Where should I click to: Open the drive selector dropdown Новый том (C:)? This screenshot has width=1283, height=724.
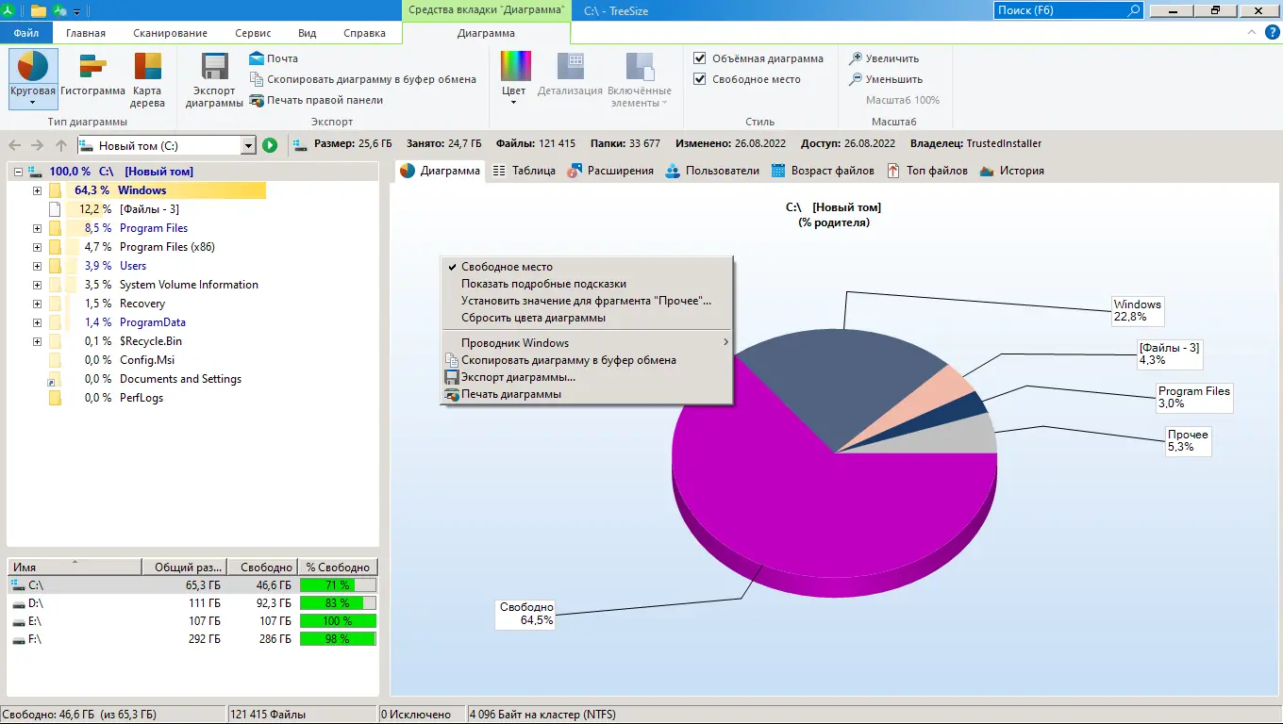247,146
